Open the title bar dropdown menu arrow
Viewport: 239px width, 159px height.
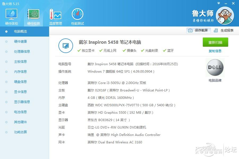(219, 3)
